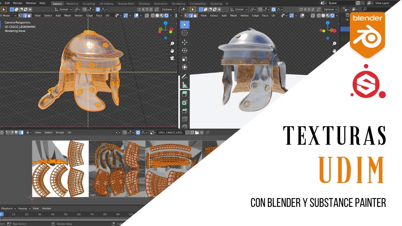
Task: Add workspace with plus icon
Action: coord(227,3)
